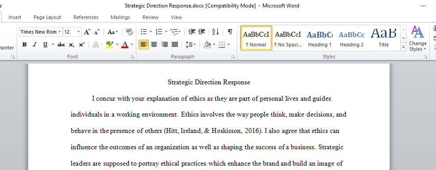
Task: Click the Bullets list icon
Action: point(143,32)
